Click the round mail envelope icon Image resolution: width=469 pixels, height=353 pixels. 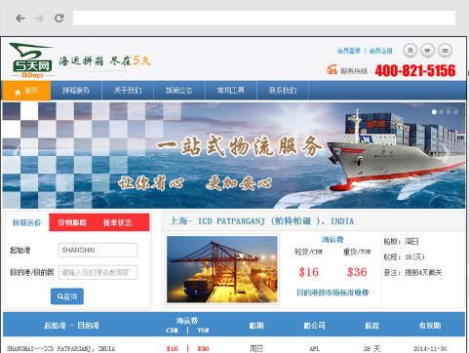tap(446, 51)
